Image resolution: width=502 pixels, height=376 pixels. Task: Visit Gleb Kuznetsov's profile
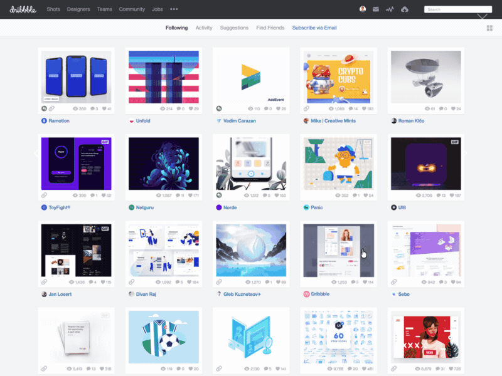click(242, 294)
